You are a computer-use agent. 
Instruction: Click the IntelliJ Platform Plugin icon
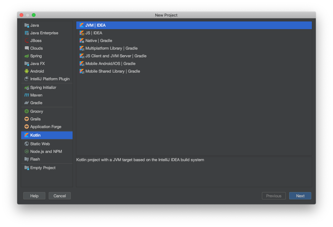(27, 79)
